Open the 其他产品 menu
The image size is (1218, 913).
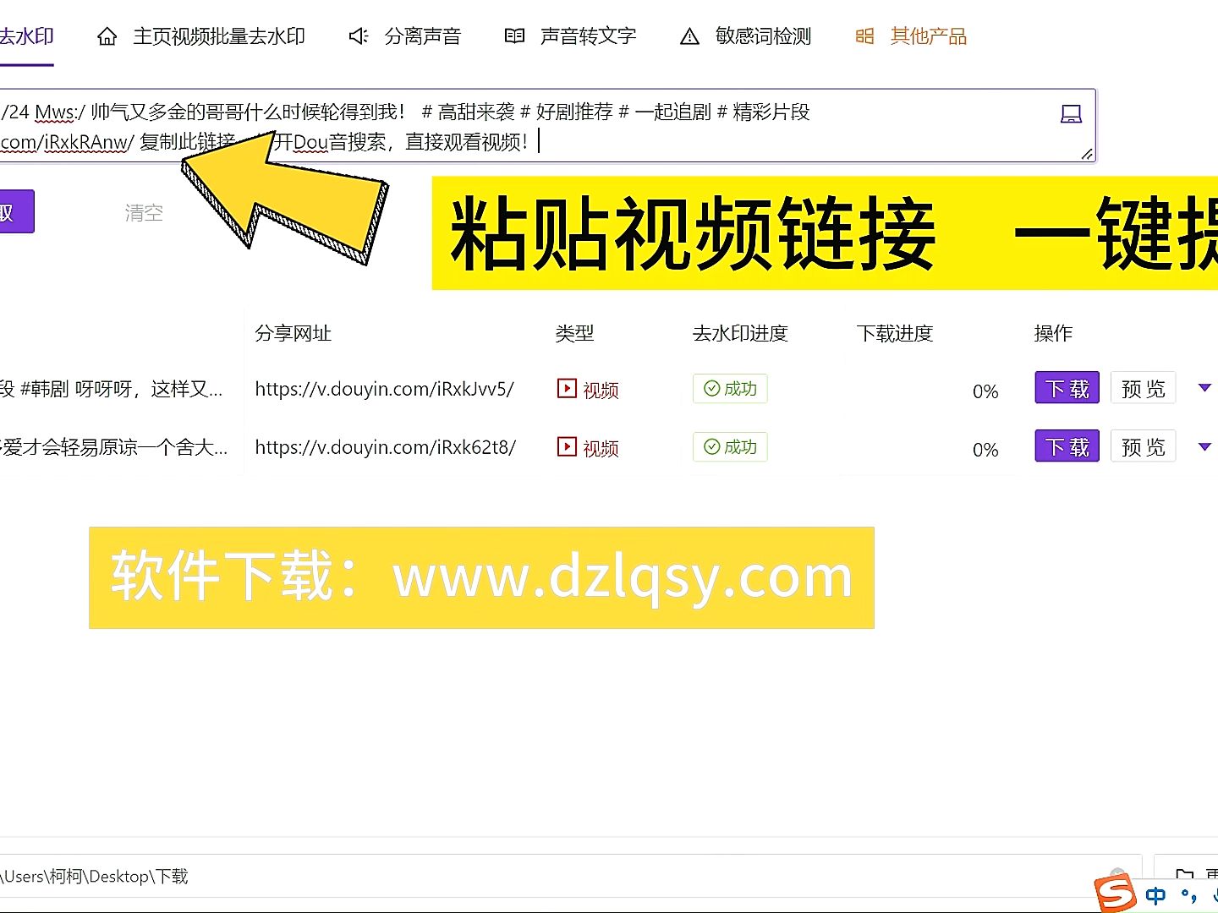pos(911,36)
